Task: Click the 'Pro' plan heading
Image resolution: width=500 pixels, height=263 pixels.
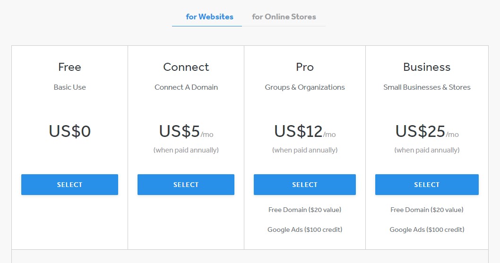Action: tap(305, 67)
